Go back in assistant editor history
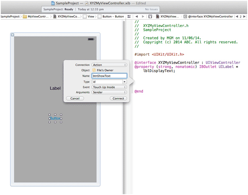 click(x=137, y=16)
